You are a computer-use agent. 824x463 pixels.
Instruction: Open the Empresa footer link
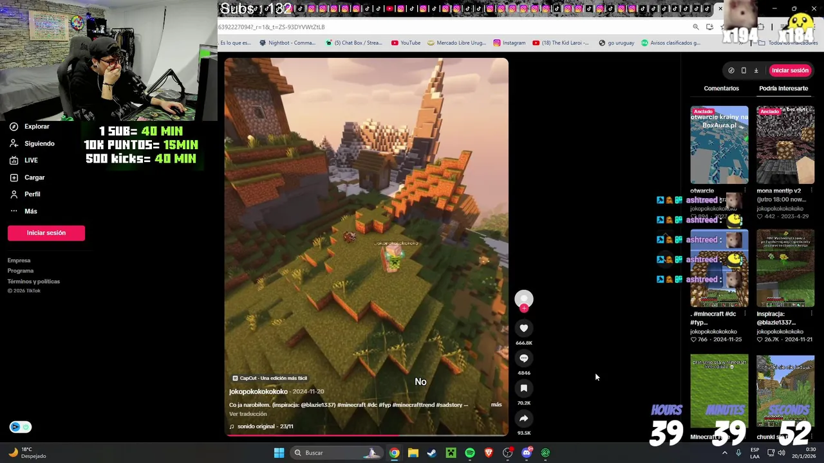point(19,260)
